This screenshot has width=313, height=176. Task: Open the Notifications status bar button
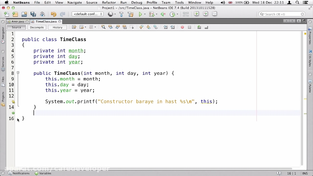coord(19,173)
